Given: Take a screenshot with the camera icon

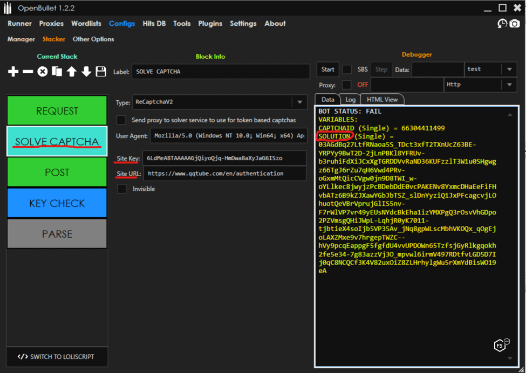Looking at the screenshot, I should tap(515, 24).
